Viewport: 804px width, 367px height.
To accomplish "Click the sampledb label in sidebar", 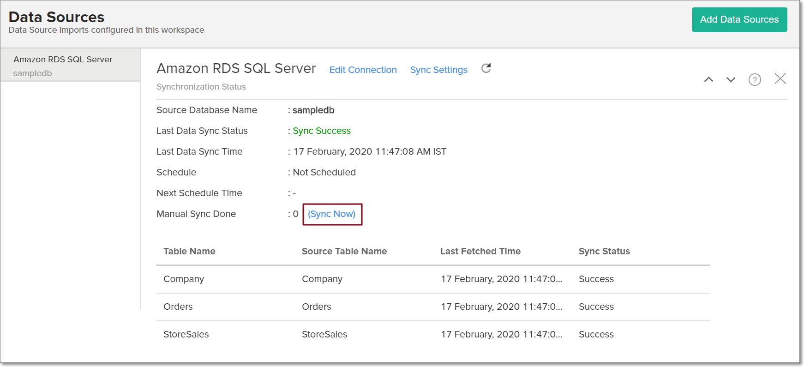I will [32, 73].
